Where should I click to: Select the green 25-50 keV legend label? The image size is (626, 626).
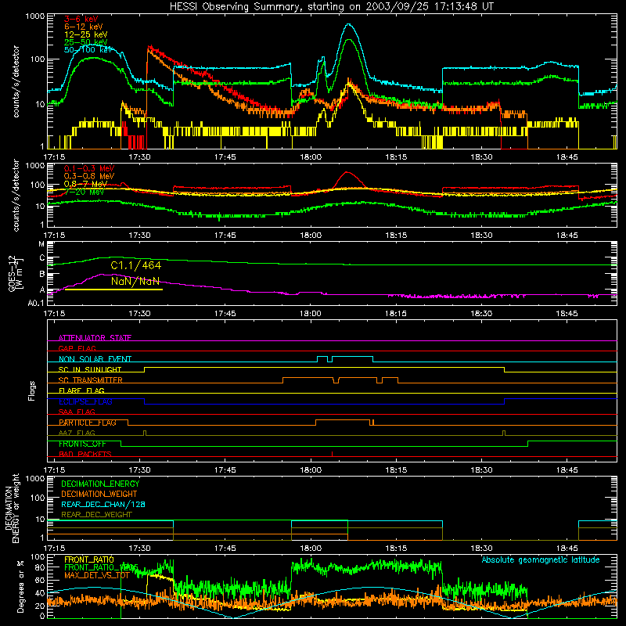coord(86,42)
